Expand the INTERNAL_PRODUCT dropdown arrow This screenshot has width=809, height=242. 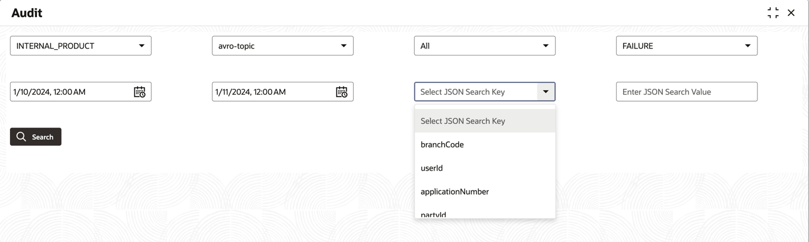141,46
